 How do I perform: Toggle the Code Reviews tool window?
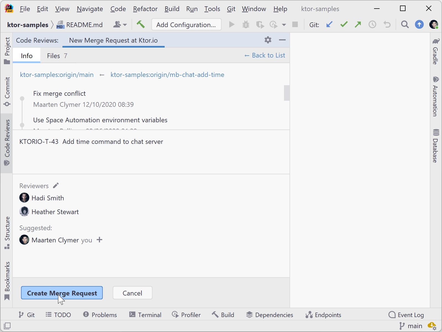7,143
